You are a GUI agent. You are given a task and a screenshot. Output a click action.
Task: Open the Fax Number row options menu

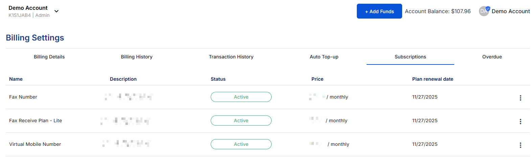click(x=520, y=98)
